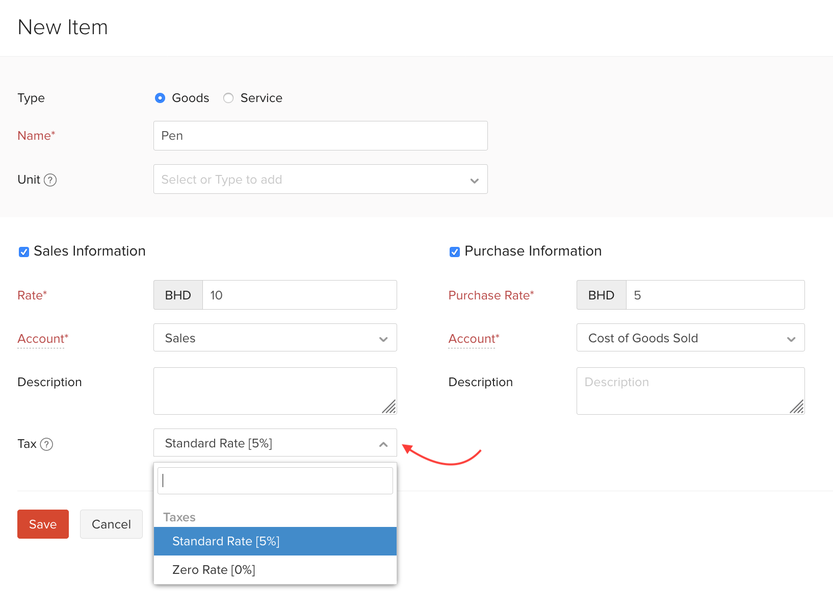
Task: Click the Unit help icon
Action: coord(50,180)
